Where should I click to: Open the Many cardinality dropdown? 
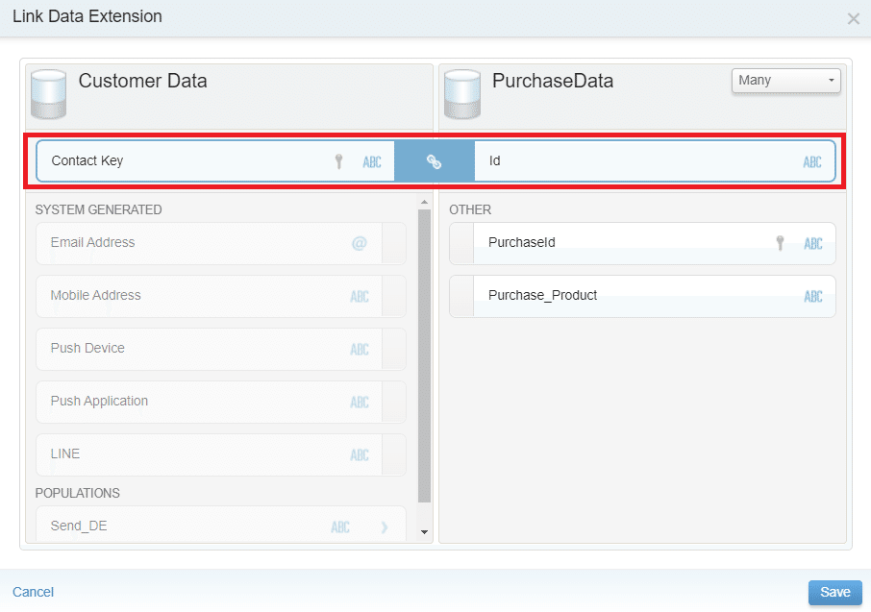pos(785,81)
